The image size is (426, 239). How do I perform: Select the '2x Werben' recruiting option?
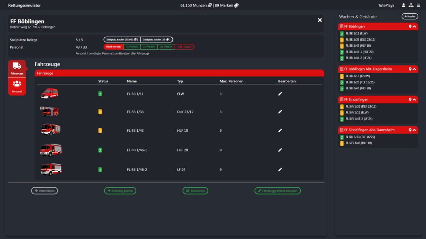[149, 47]
